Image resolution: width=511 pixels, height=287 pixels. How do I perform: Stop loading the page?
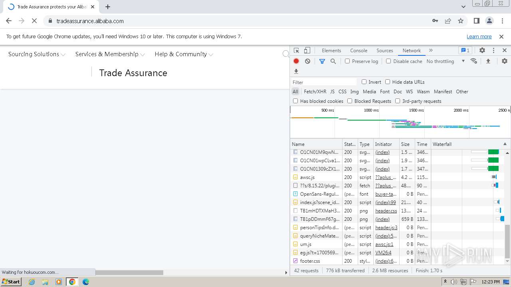pyautogui.click(x=34, y=21)
